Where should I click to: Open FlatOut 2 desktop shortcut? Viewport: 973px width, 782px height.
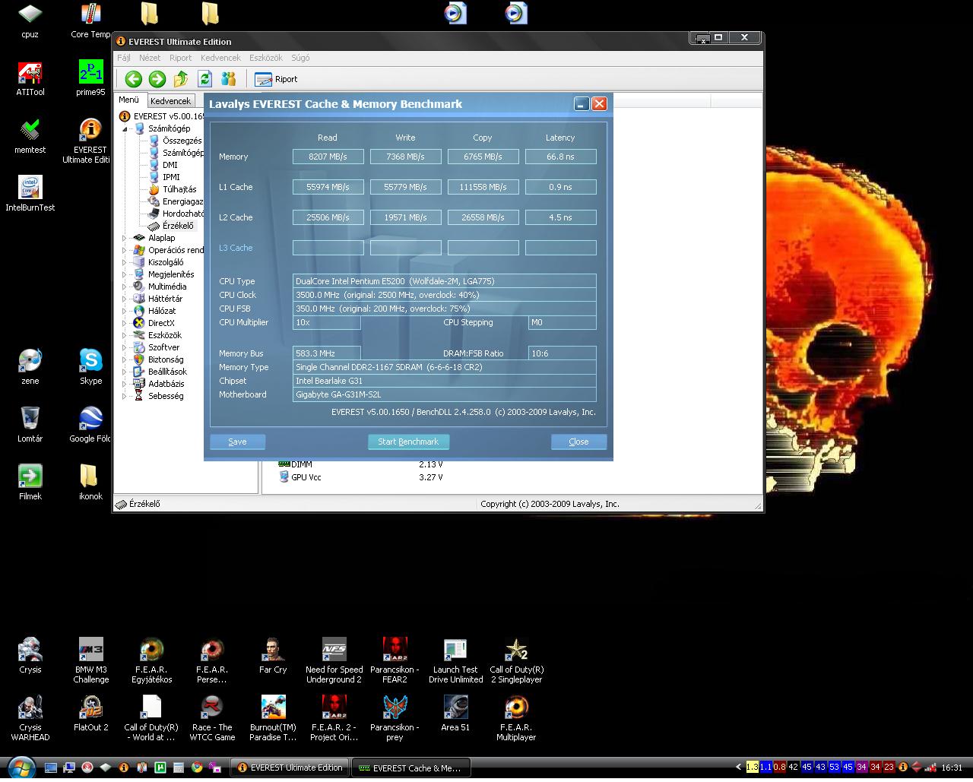(90, 714)
